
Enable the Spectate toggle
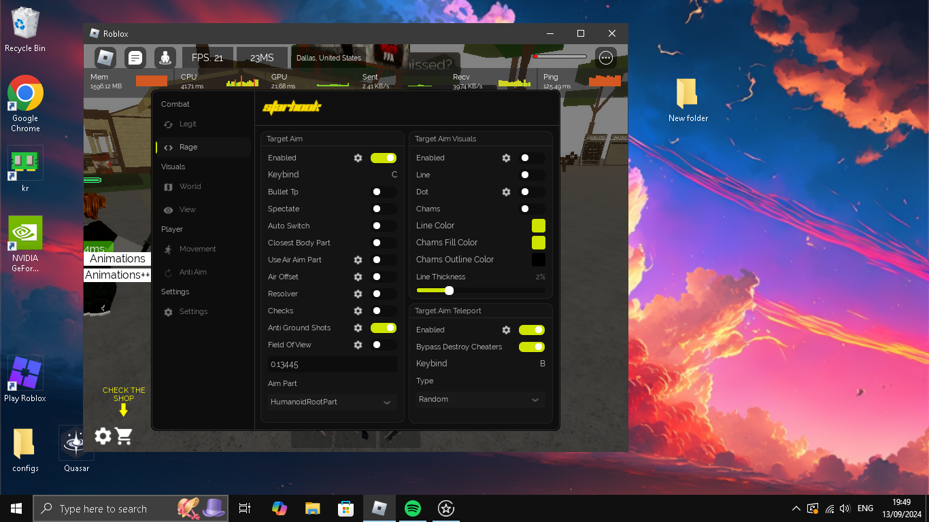coord(384,209)
